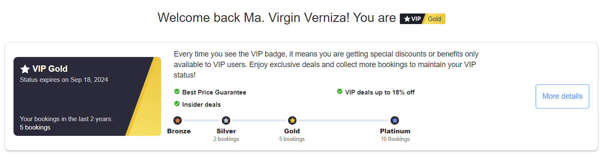This screenshot has width=601, height=154.
Task: Click the green check beside Best Price Guarantee
Action: (x=177, y=92)
